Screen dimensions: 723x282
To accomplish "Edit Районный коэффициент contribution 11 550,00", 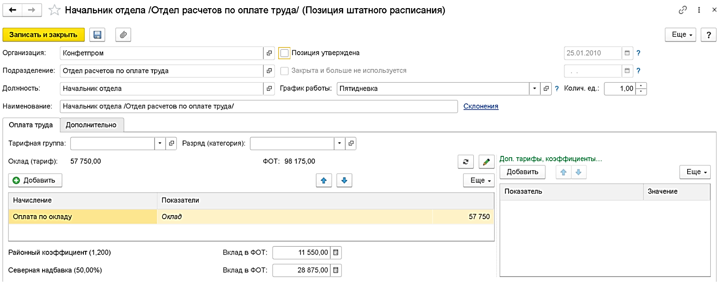I will [x=302, y=253].
